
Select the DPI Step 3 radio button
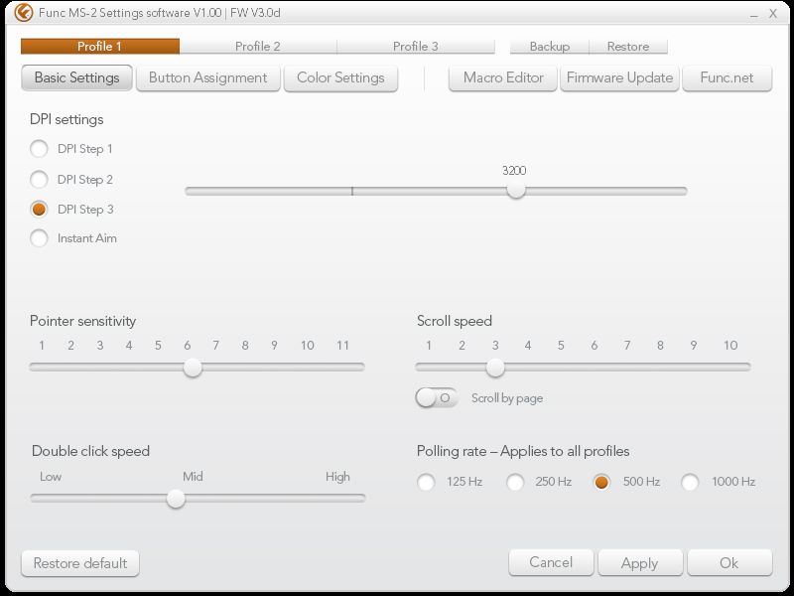pyautogui.click(x=39, y=209)
